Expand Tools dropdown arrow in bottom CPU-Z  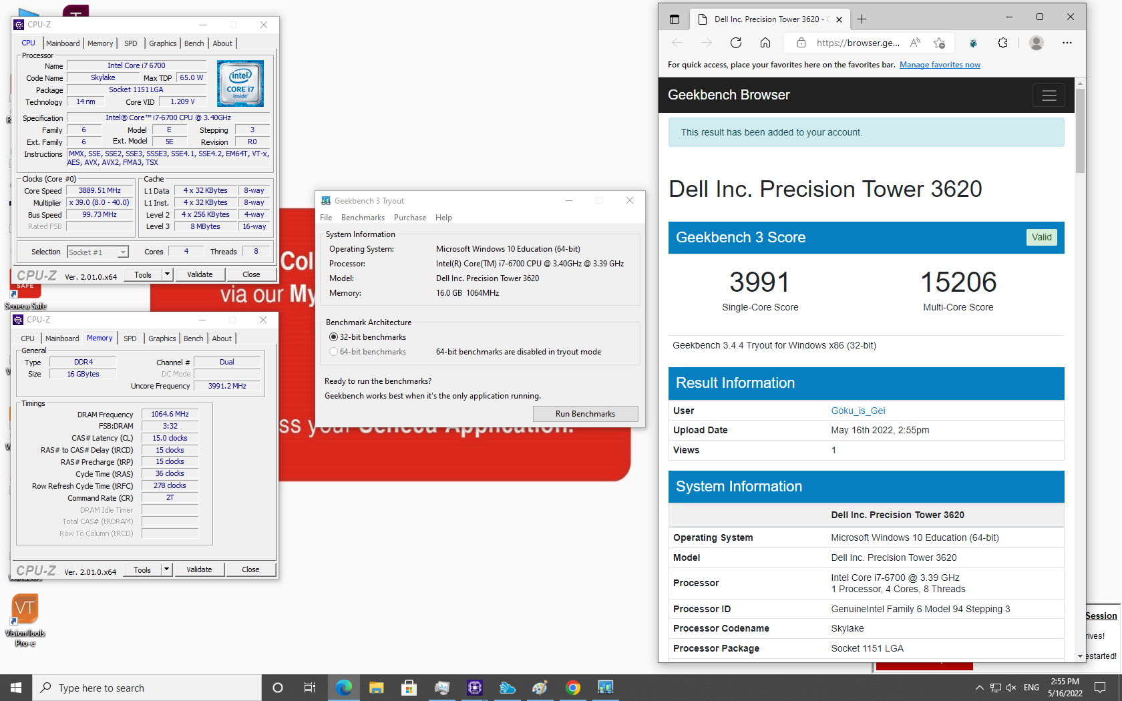[166, 569]
